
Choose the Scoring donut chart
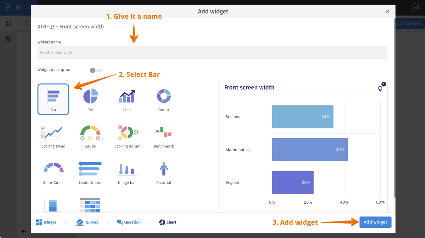[x=127, y=136]
